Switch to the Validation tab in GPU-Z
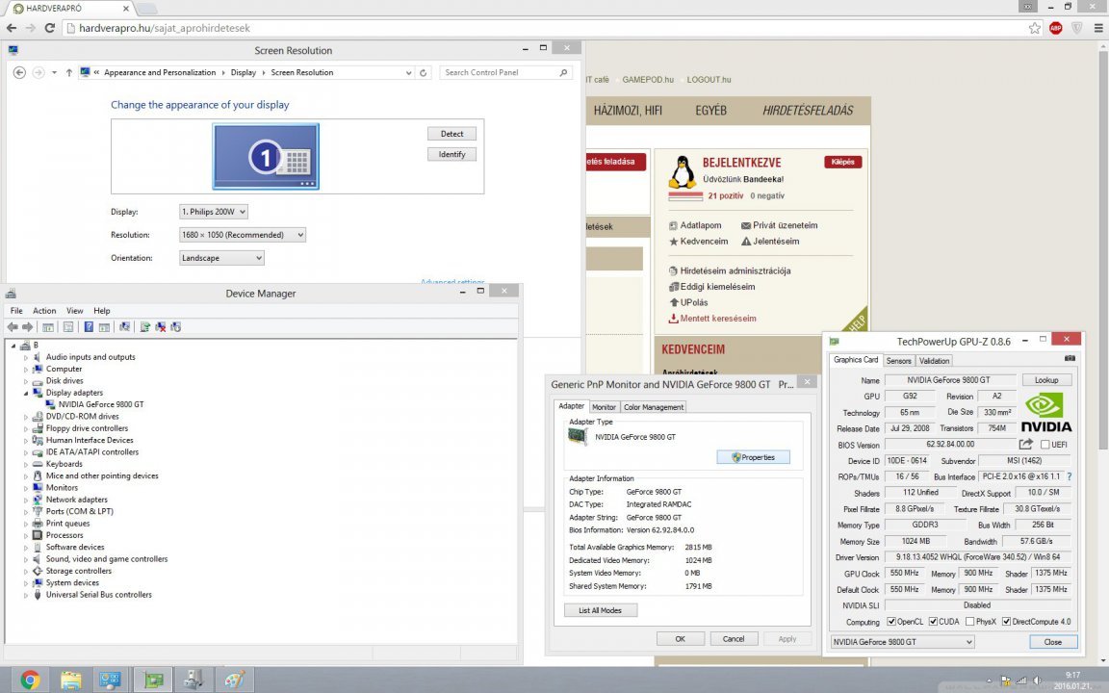Viewport: 1109px width, 693px height. point(934,361)
